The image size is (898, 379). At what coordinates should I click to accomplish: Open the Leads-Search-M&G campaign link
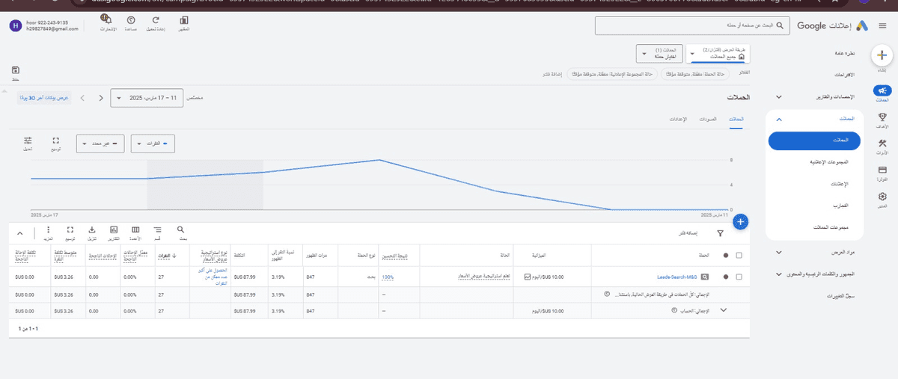[x=678, y=277]
